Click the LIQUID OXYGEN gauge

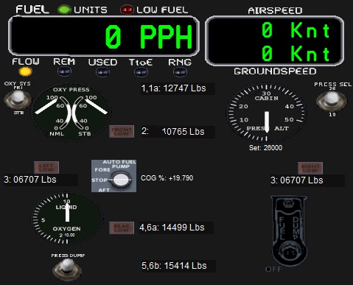point(67,219)
